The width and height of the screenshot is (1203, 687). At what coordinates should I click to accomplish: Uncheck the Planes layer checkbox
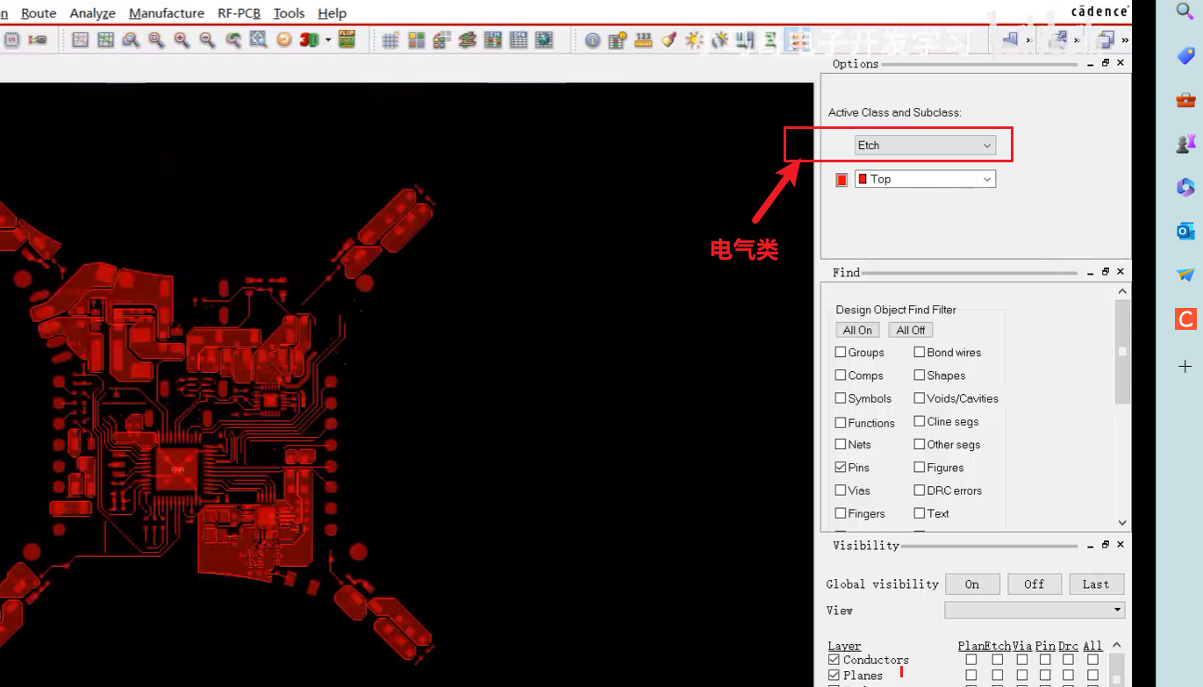click(x=834, y=676)
